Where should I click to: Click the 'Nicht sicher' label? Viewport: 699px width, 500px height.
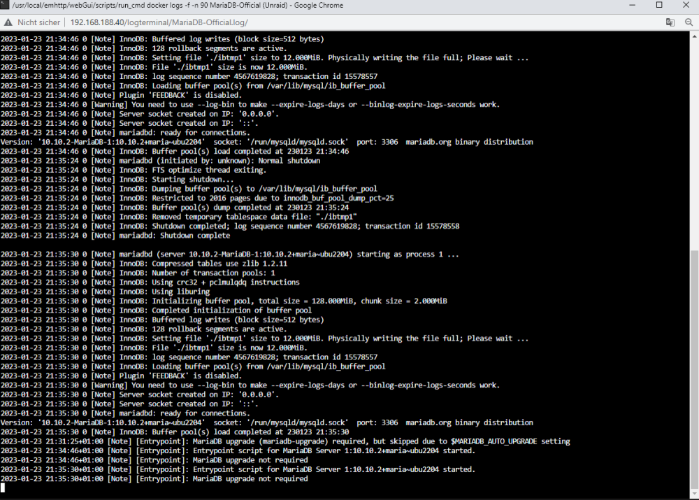38,22
